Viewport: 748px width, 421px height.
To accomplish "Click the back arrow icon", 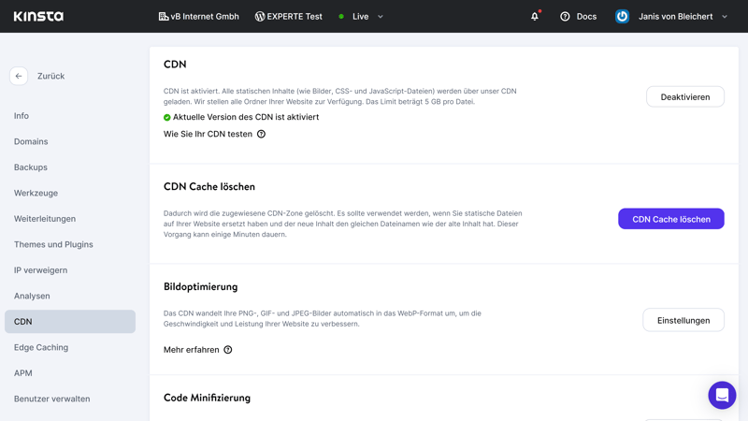I will pyautogui.click(x=19, y=76).
